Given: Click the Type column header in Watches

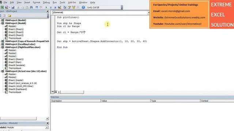Looking at the screenshot, I should [175, 101].
